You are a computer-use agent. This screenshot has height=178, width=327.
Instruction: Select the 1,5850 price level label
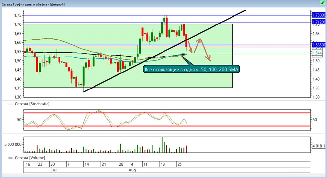(319, 45)
